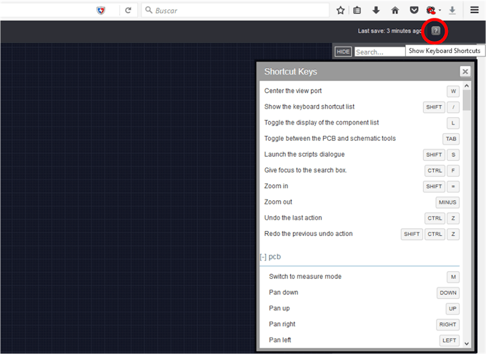Click the question mark help icon
Image resolution: width=486 pixels, height=354 pixels.
[435, 31]
